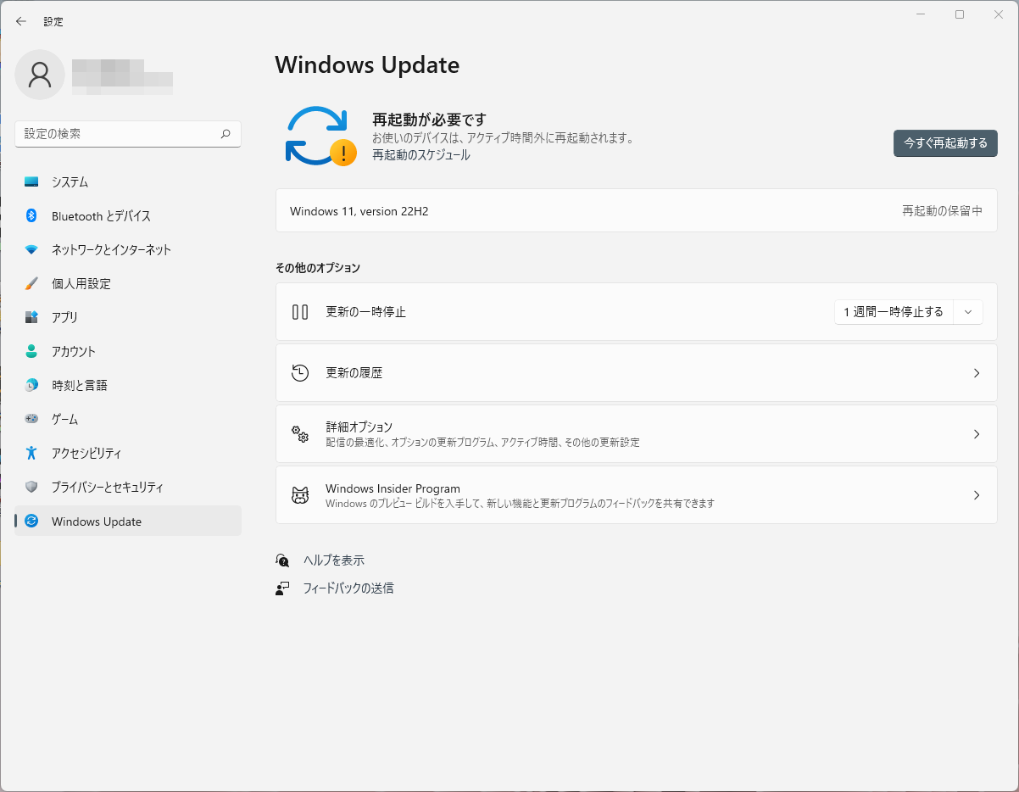The height and width of the screenshot is (792, 1019).
Task: Click 1 週間一時停止する button
Action: pos(894,312)
